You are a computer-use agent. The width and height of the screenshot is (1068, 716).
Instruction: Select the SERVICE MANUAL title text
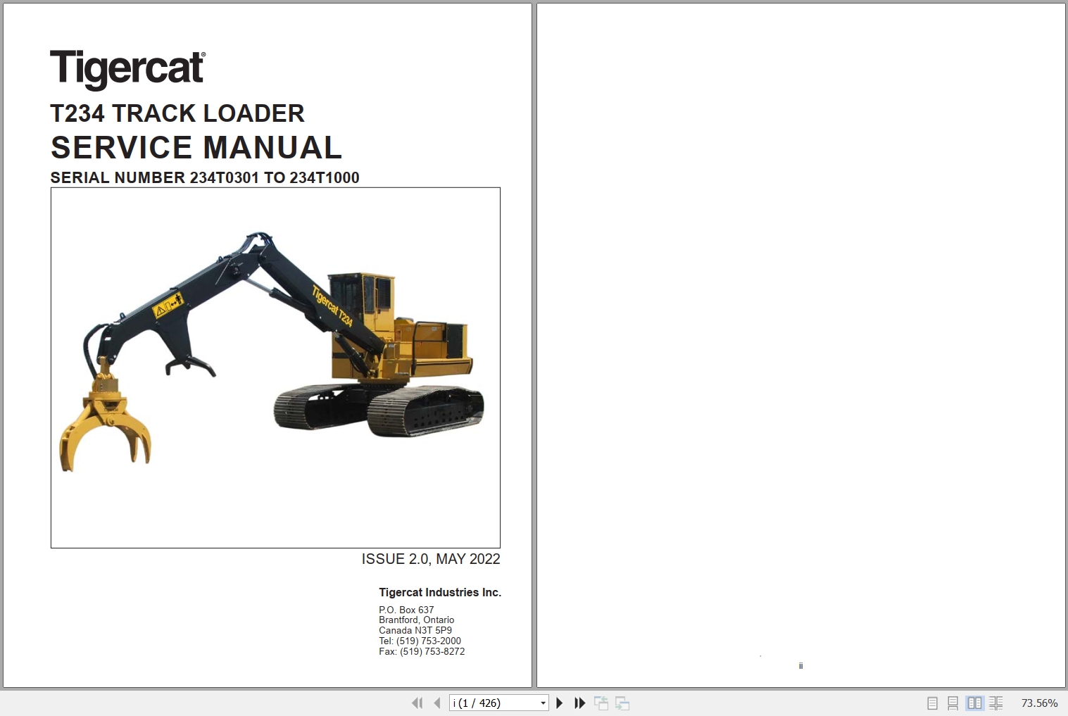pyautogui.click(x=196, y=148)
